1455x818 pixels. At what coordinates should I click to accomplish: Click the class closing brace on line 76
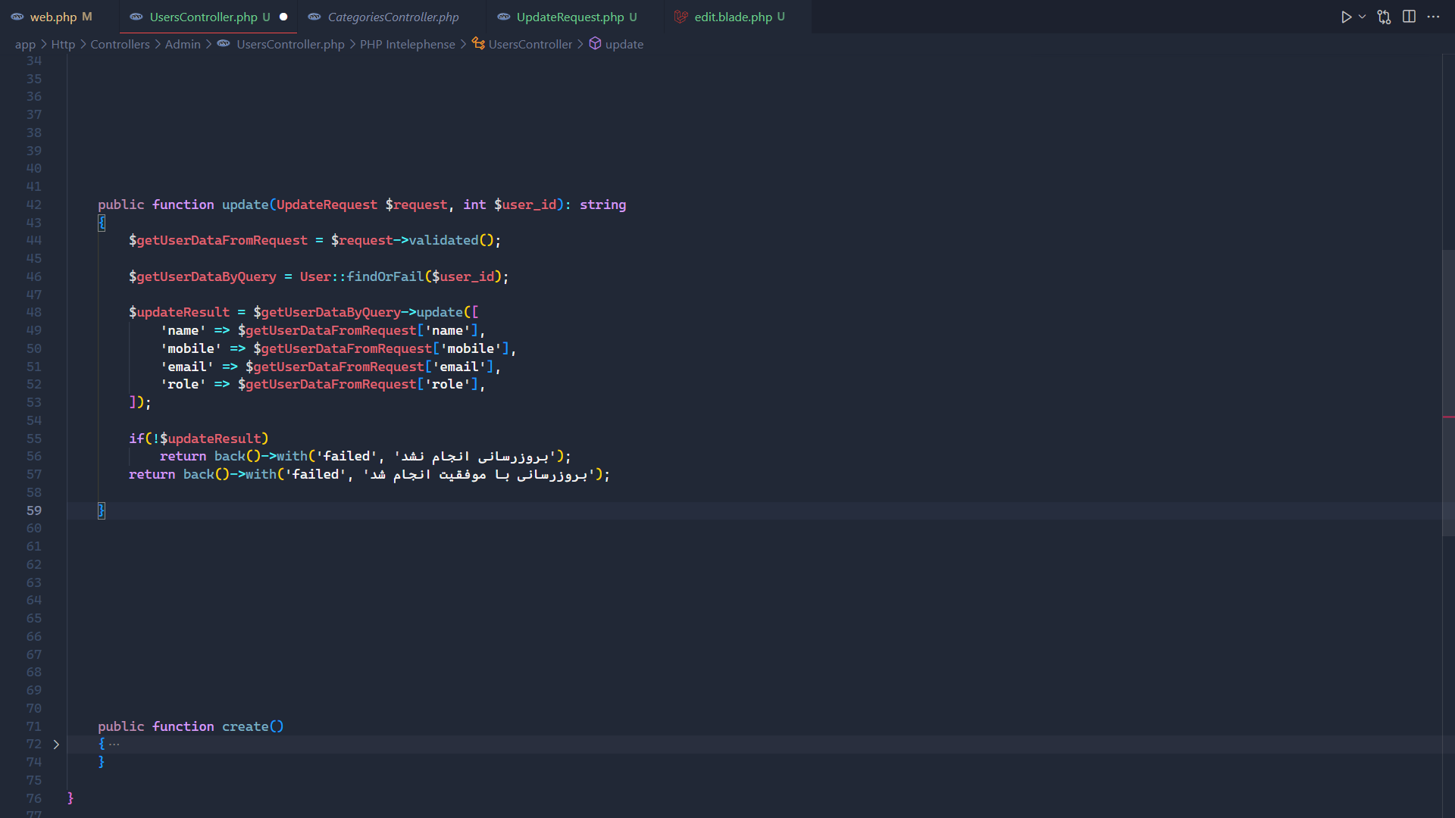click(x=70, y=798)
